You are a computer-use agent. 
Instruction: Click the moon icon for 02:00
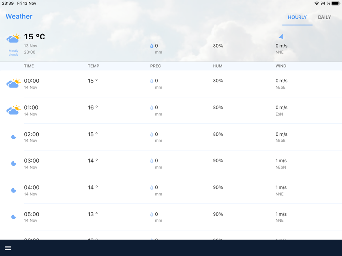(x=14, y=137)
